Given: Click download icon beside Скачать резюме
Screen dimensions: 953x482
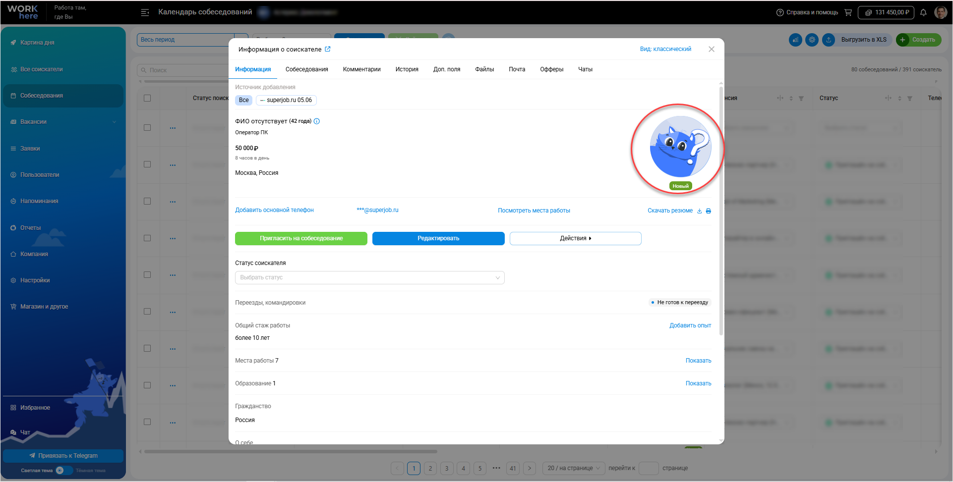Looking at the screenshot, I should click(699, 211).
